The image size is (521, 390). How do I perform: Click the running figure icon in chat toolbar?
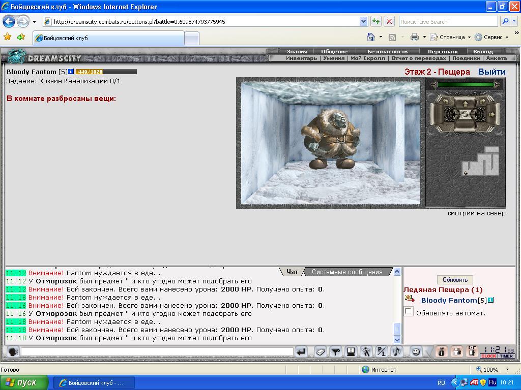(x=366, y=351)
